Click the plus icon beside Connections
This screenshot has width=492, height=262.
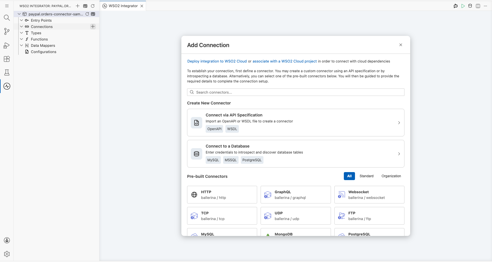pyautogui.click(x=93, y=27)
